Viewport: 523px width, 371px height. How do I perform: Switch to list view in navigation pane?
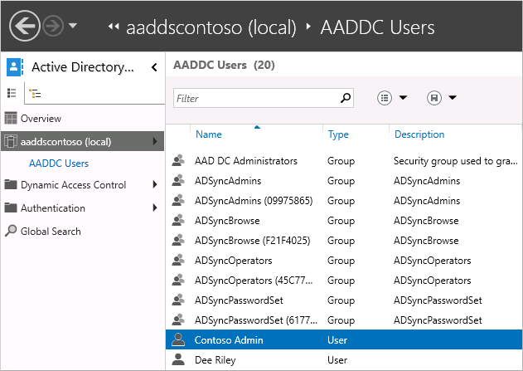point(12,93)
